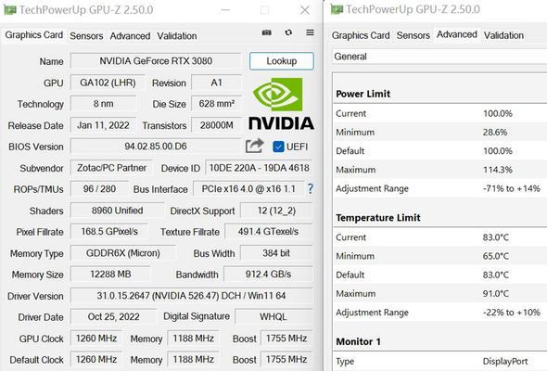Switch to Sensors tab in left window

pyautogui.click(x=86, y=36)
